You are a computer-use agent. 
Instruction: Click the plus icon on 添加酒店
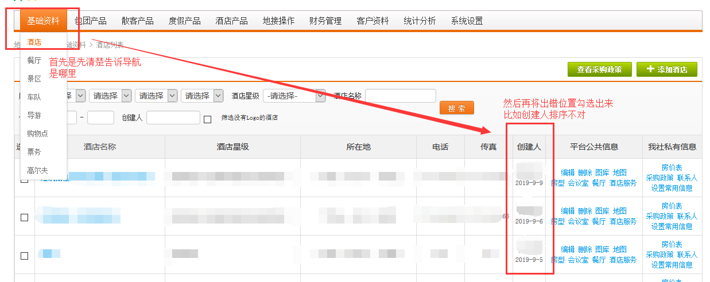[x=650, y=69]
